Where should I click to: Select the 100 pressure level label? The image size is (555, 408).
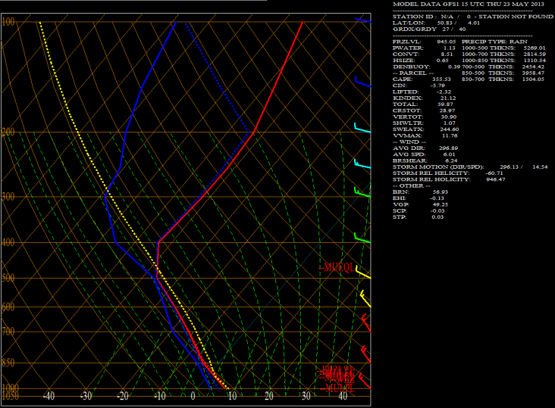click(x=8, y=21)
